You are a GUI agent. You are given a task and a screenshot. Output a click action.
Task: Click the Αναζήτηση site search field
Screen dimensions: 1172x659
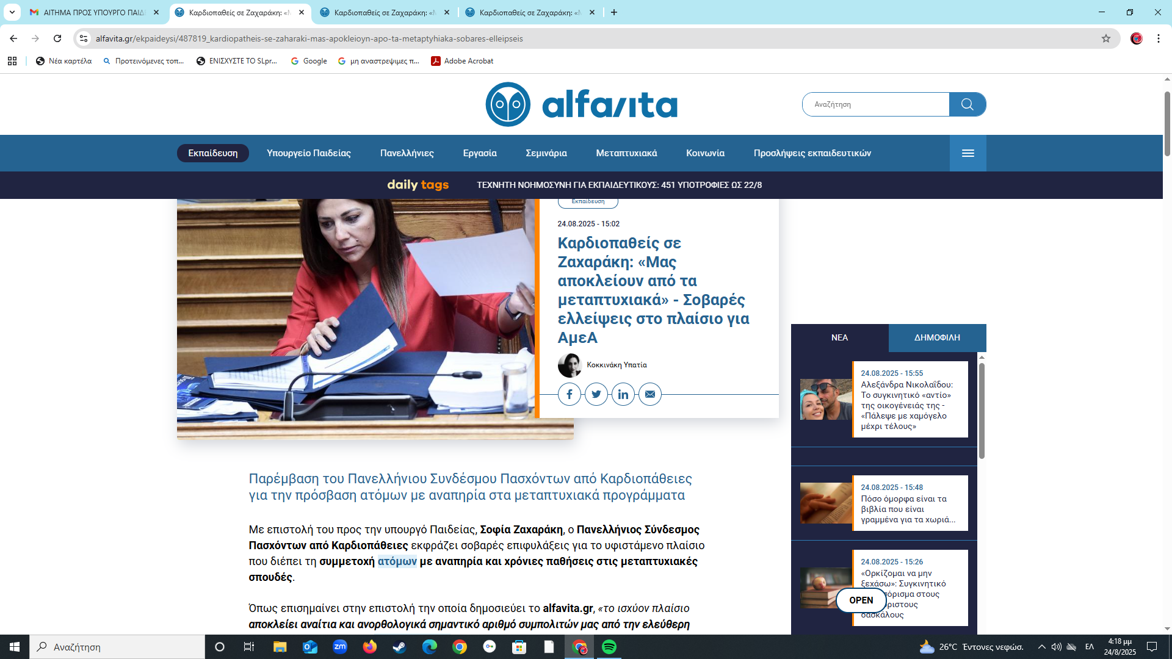pos(876,104)
